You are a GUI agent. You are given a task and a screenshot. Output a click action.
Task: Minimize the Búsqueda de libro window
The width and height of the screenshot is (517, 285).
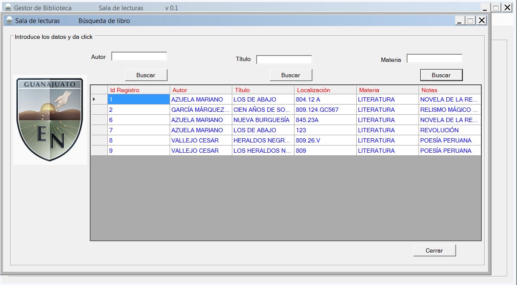[x=459, y=21]
